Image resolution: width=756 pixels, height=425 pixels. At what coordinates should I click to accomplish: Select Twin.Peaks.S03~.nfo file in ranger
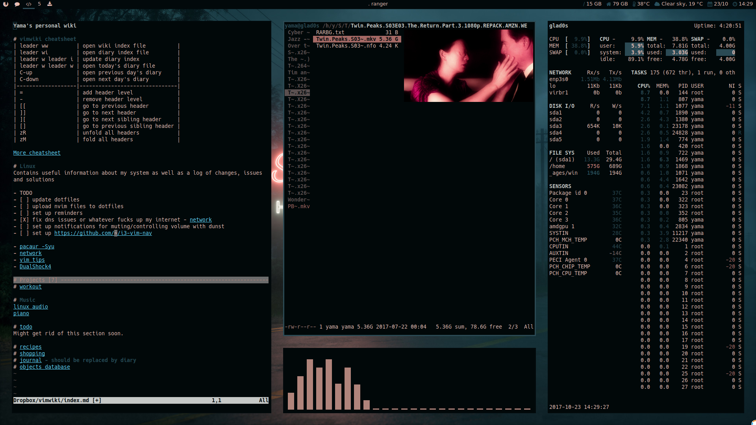coord(357,46)
